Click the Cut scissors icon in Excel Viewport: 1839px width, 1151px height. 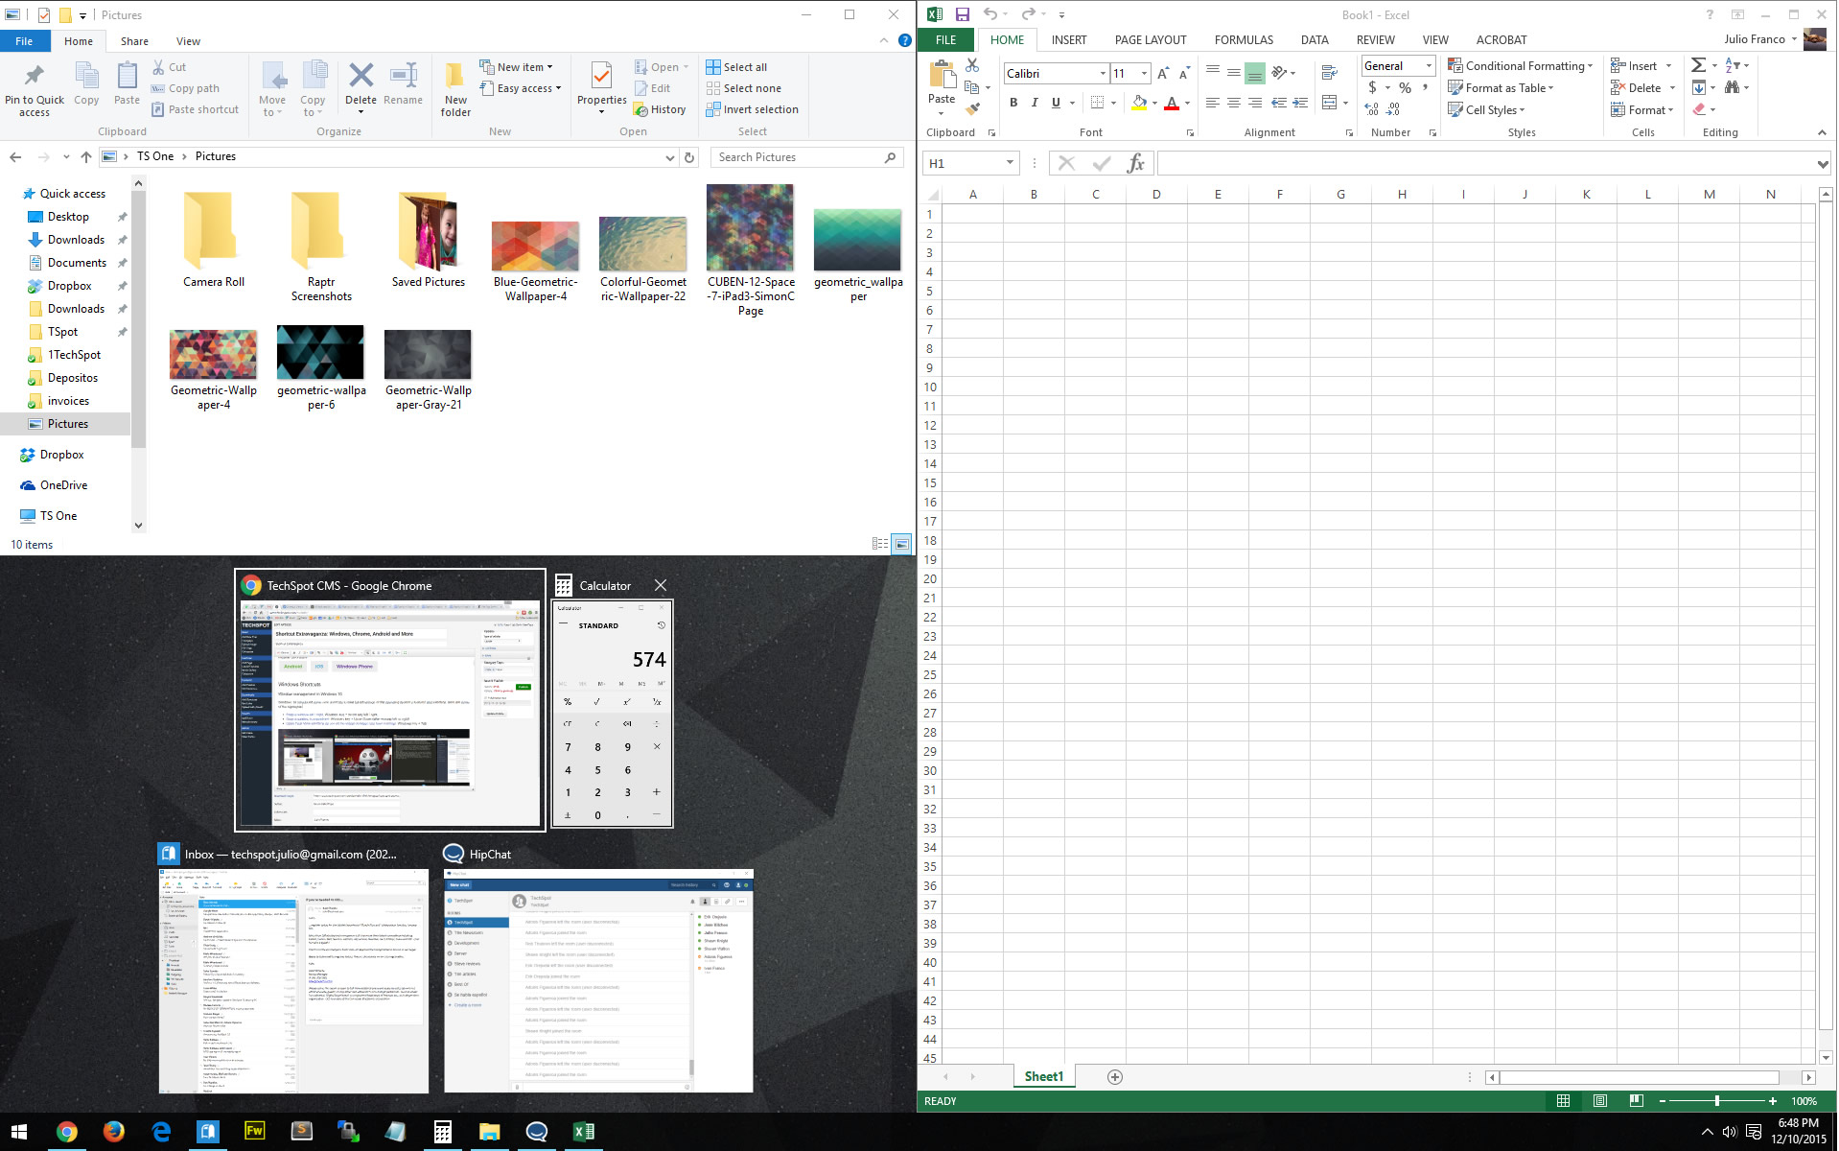coord(972,65)
